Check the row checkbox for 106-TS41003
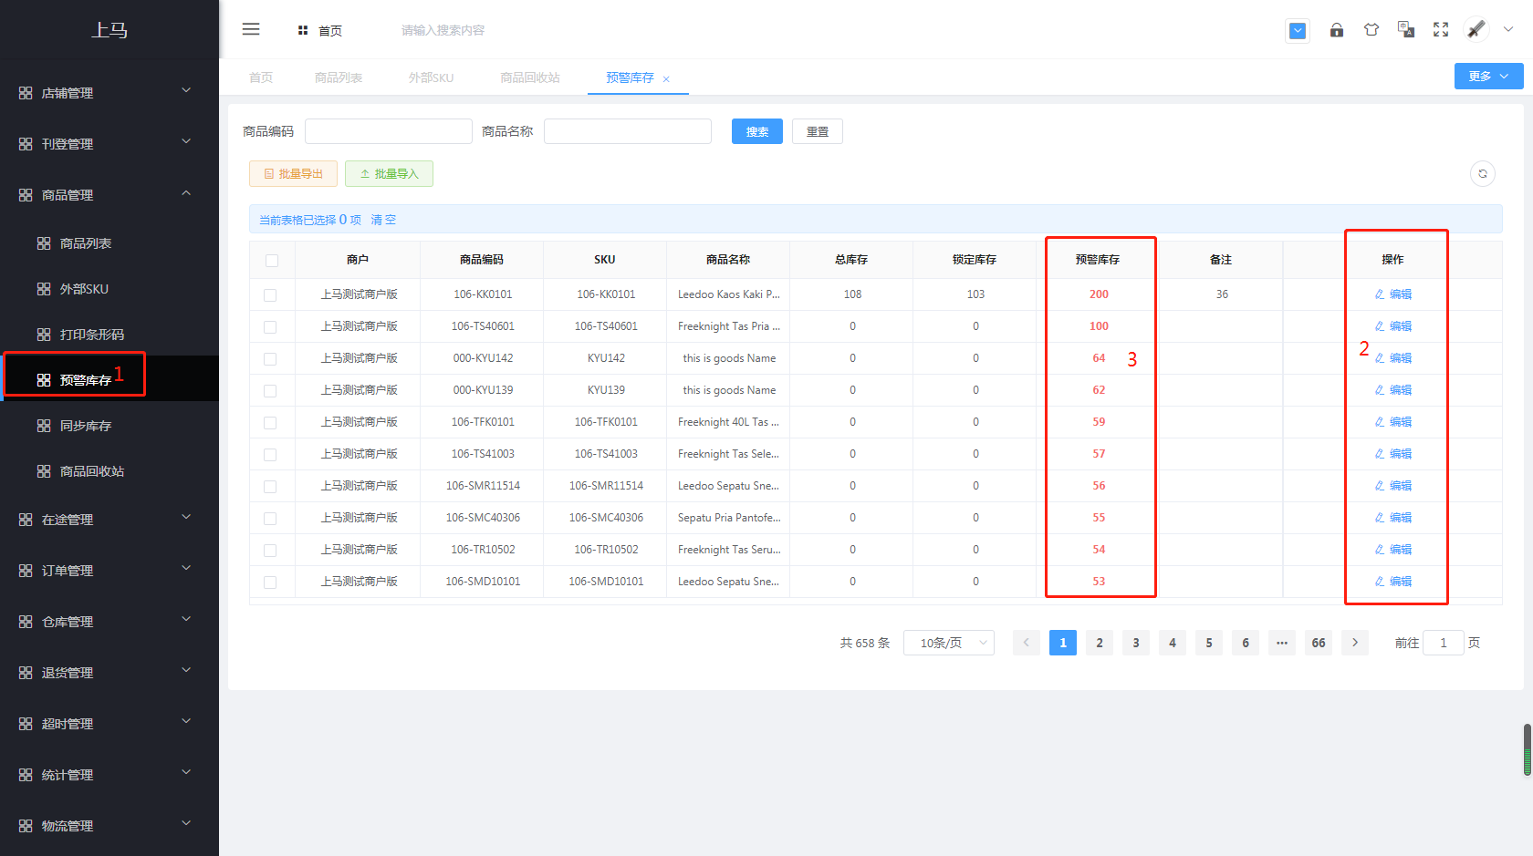Viewport: 1533px width, 856px height. click(x=270, y=455)
